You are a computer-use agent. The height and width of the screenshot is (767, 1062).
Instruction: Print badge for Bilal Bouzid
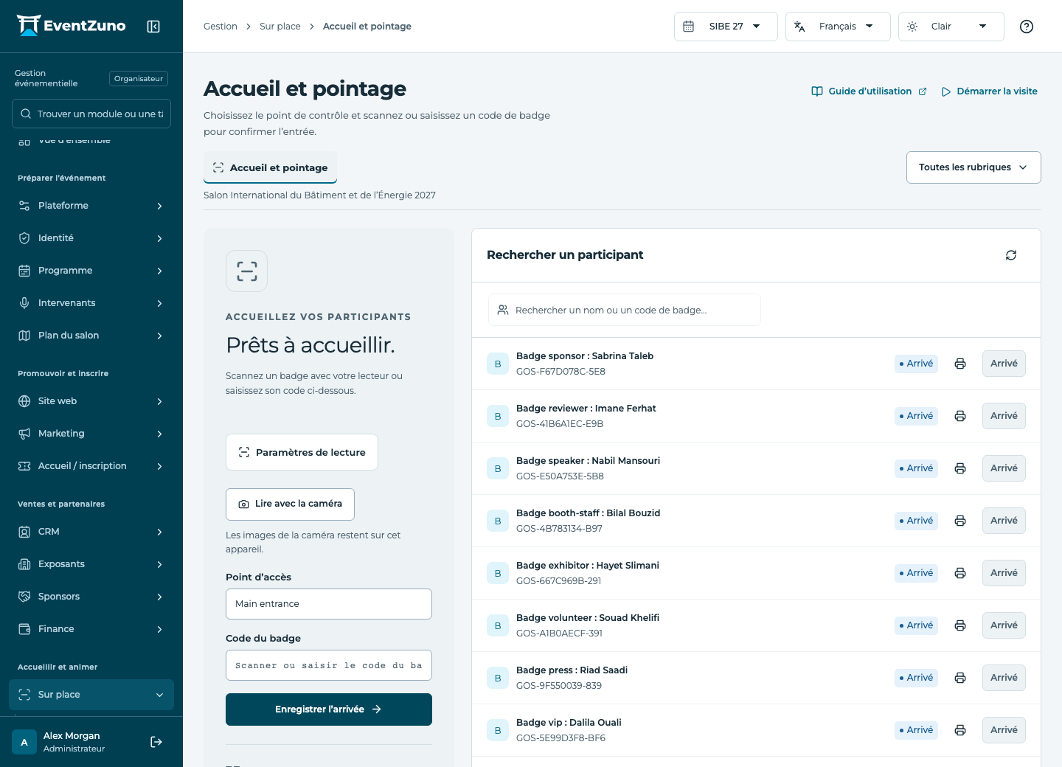click(960, 521)
